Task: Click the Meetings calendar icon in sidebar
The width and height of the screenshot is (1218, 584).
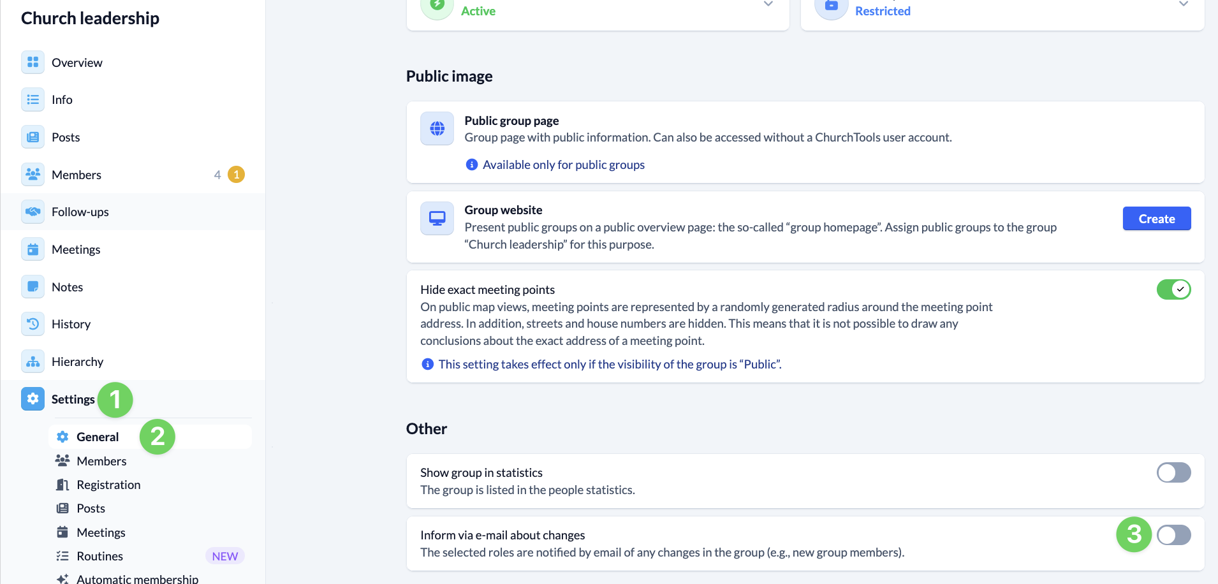Action: [33, 249]
